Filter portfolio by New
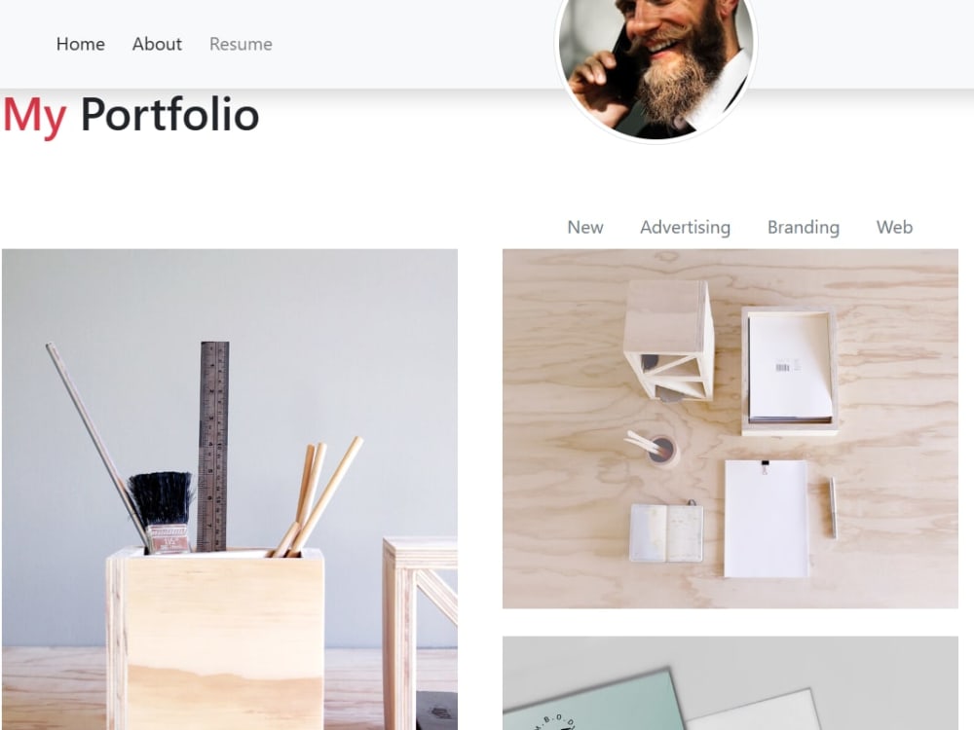This screenshot has height=730, width=974. 585,227
